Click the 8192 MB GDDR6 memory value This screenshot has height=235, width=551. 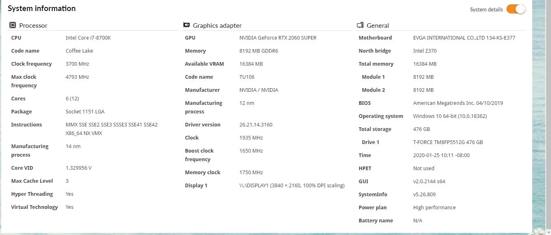coord(260,51)
